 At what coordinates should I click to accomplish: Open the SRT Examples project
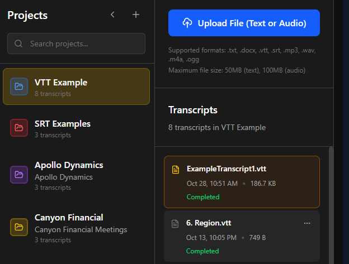76,128
